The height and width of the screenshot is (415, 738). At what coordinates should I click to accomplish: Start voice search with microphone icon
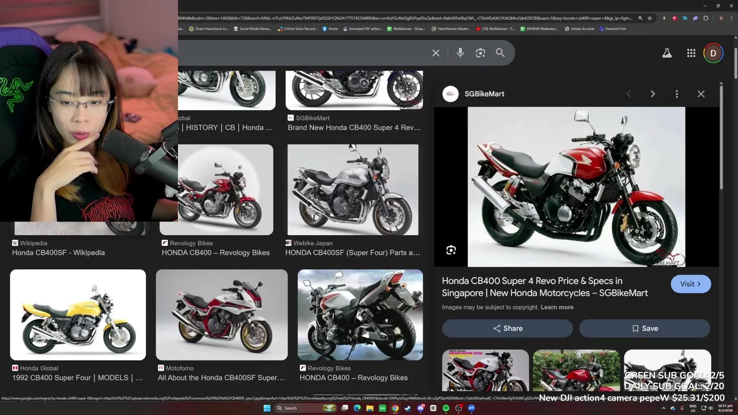click(x=460, y=53)
